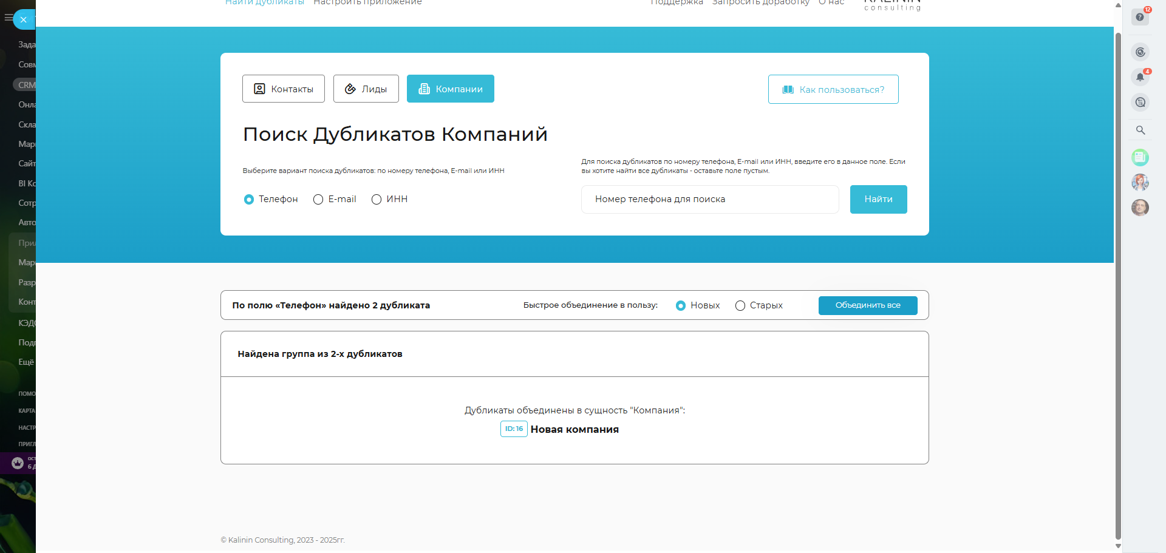The image size is (1166, 553).
Task: Switch to the Лиды tab
Action: click(x=366, y=89)
